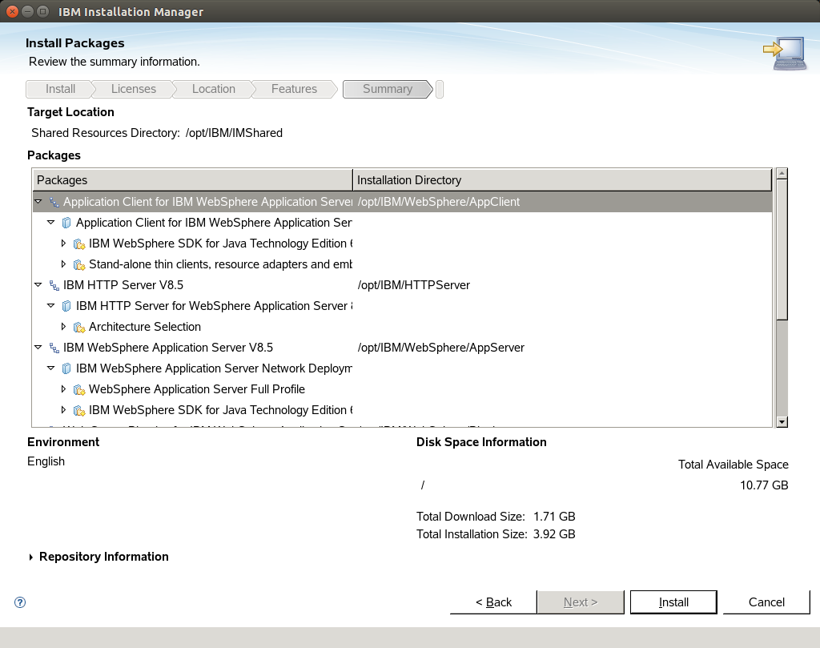This screenshot has height=648, width=820.
Task: Click the shared resources path /opt/IBM/IMShared
Action: pos(235,133)
